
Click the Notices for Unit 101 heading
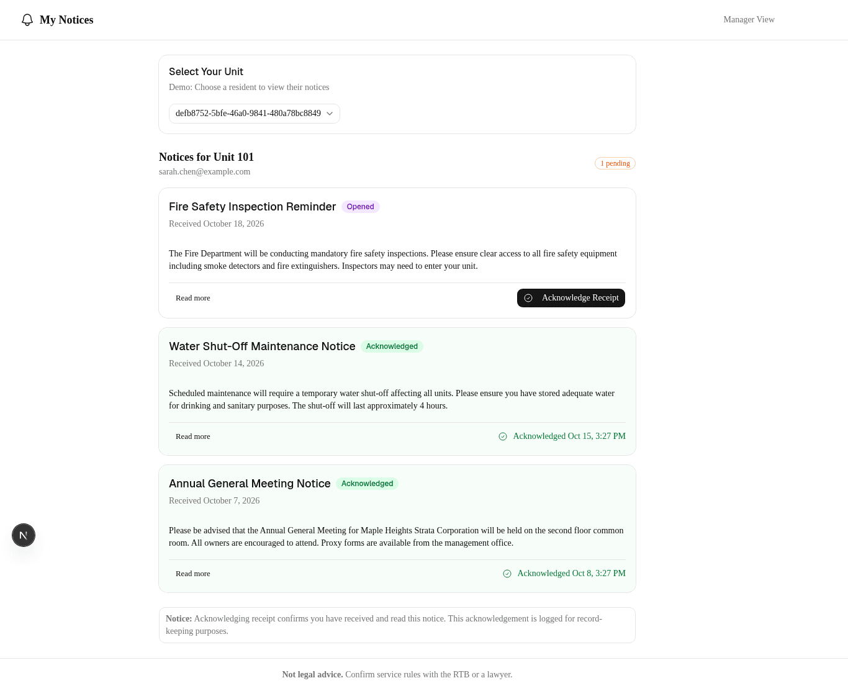pyautogui.click(x=206, y=157)
